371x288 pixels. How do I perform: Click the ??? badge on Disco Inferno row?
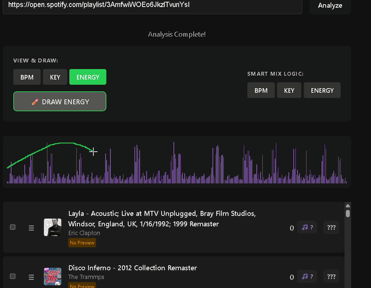332,276
